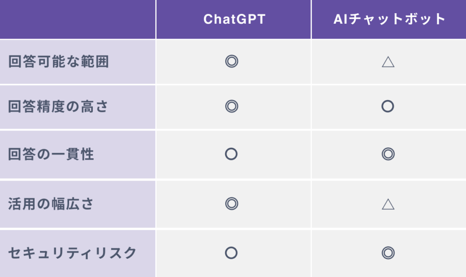466x277 pixels.
Task: Select the 活用の幅広さ row label
Action: [51, 204]
